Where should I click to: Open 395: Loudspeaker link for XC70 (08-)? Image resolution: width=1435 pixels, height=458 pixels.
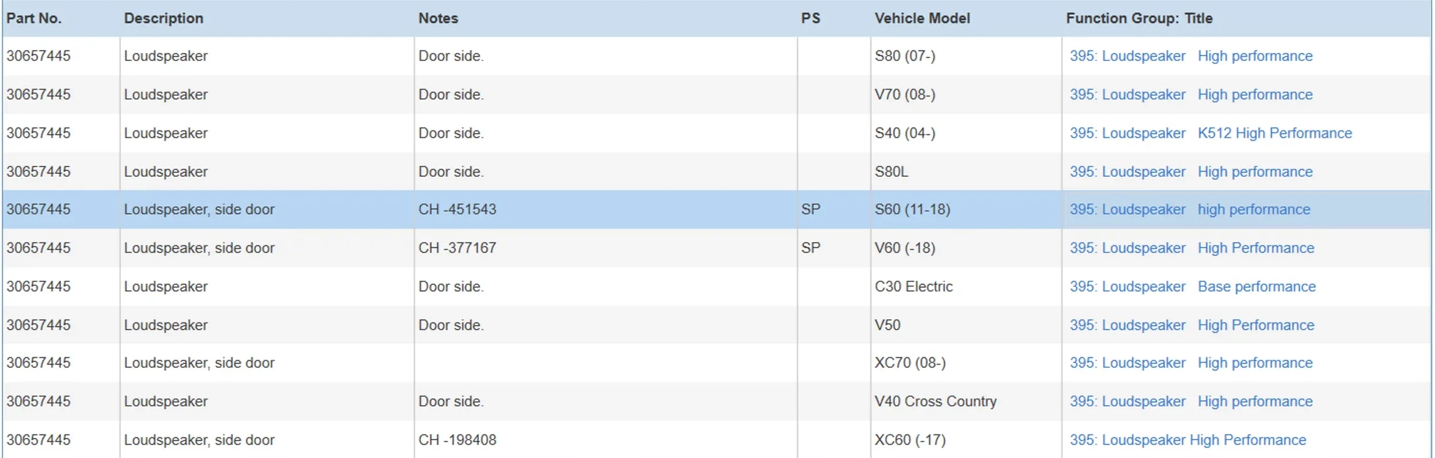[x=1127, y=363]
